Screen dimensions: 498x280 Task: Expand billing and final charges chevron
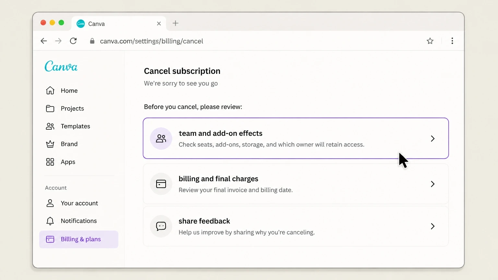point(433,184)
